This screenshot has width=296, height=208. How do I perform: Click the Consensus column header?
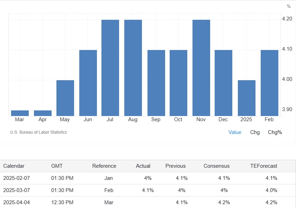216,166
